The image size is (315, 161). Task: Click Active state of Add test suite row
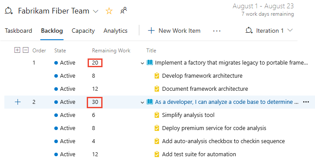65,154
